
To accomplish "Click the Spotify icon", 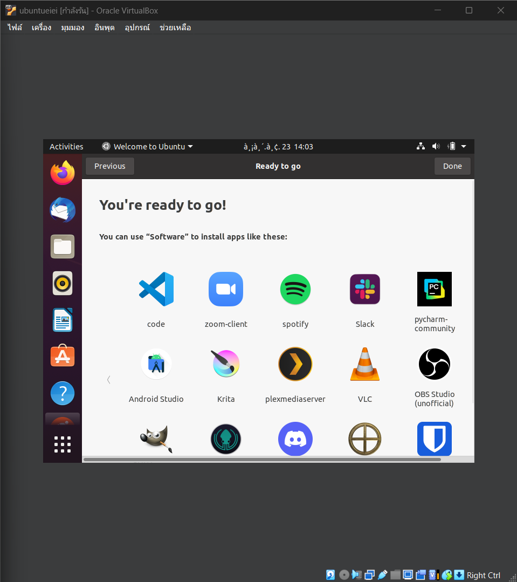I will click(295, 289).
